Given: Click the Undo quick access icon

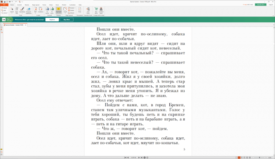Looking at the screenshot, I should point(12,2).
